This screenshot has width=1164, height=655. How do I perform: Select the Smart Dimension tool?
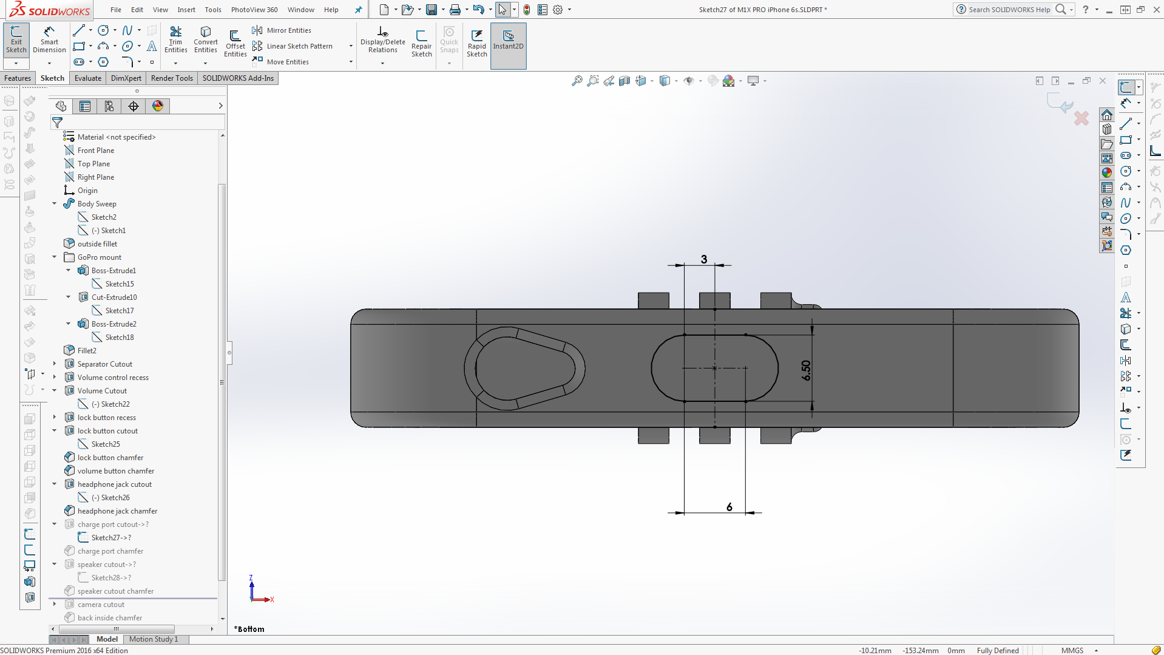[49, 40]
